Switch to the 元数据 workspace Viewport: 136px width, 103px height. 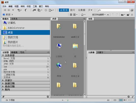[81, 10]
